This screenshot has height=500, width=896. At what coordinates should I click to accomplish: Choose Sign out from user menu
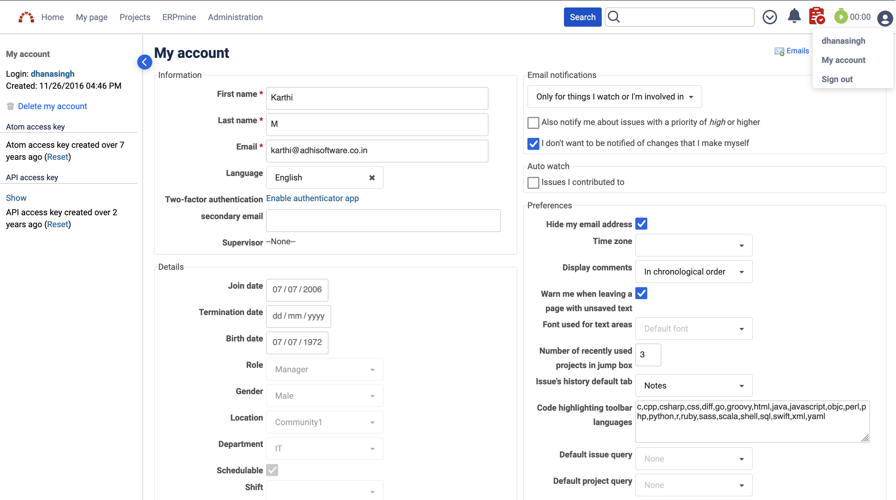tap(837, 79)
